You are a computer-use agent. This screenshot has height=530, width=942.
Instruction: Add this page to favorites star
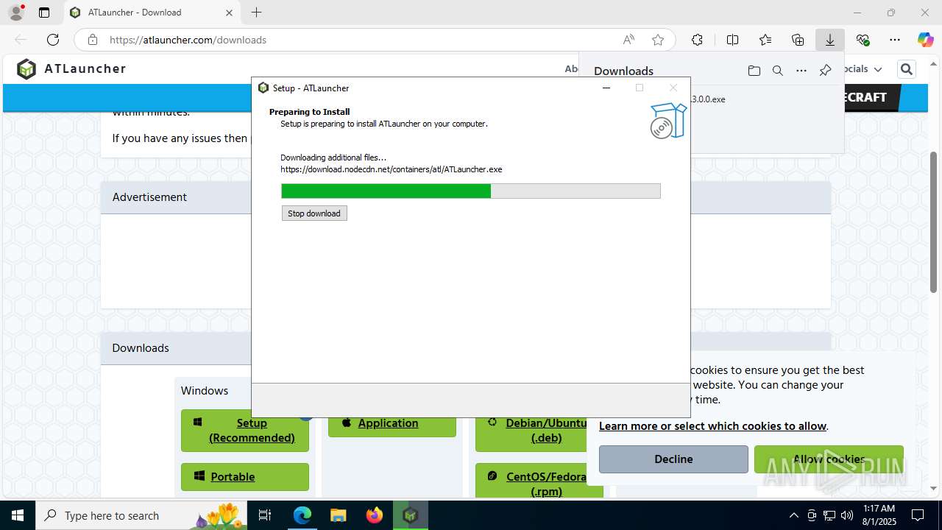(x=658, y=40)
